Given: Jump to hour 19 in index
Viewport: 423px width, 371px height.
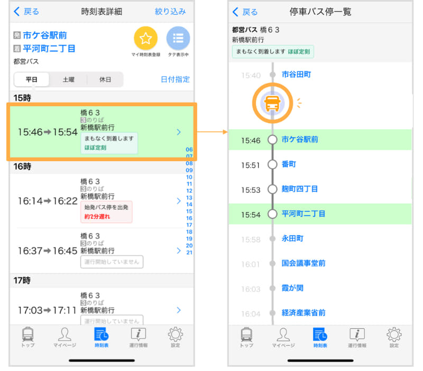Looking at the screenshot, I should (x=189, y=239).
